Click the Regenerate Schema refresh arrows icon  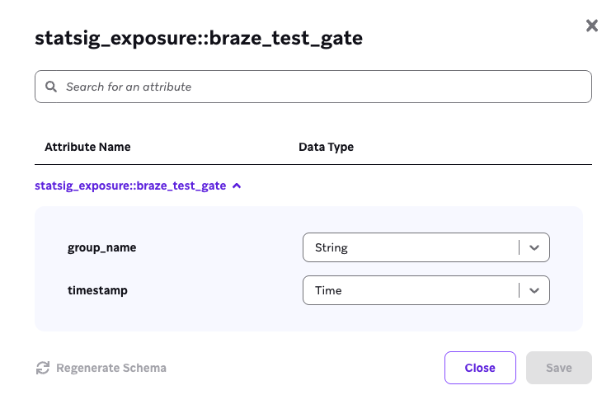[43, 368]
